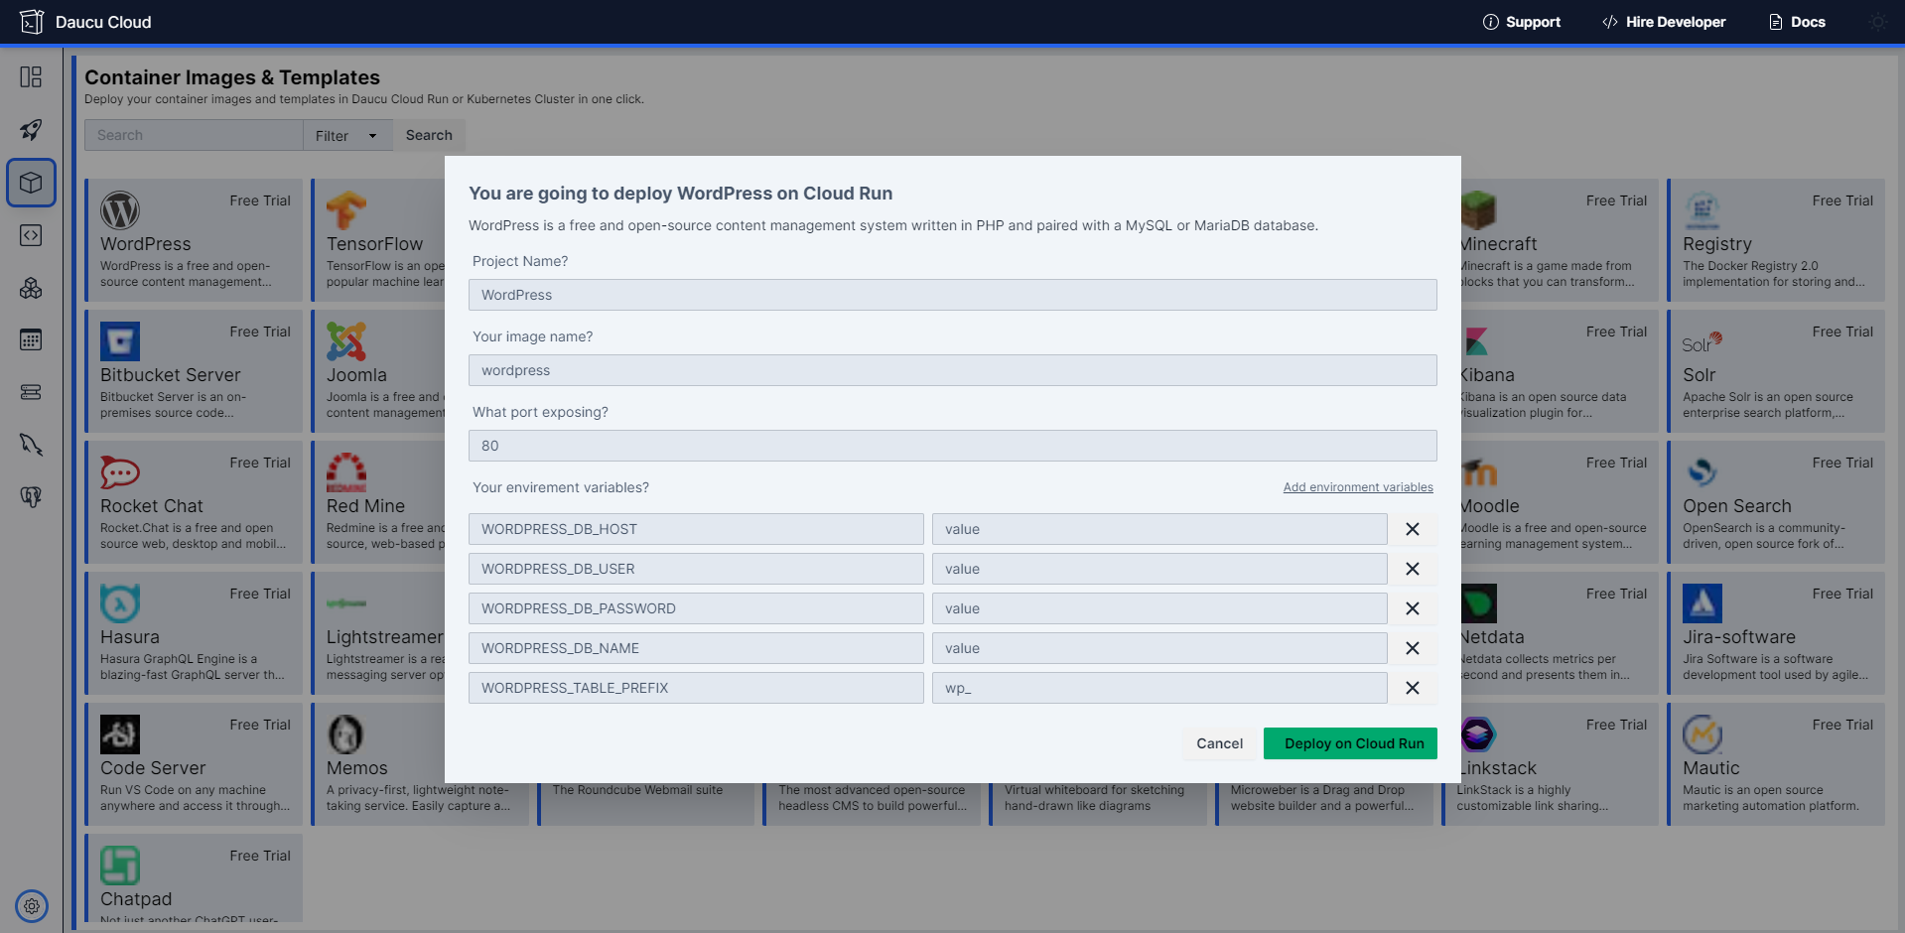Select the container images cube icon in the sidebar
Viewport: 1905px width, 933px height.
tap(31, 183)
